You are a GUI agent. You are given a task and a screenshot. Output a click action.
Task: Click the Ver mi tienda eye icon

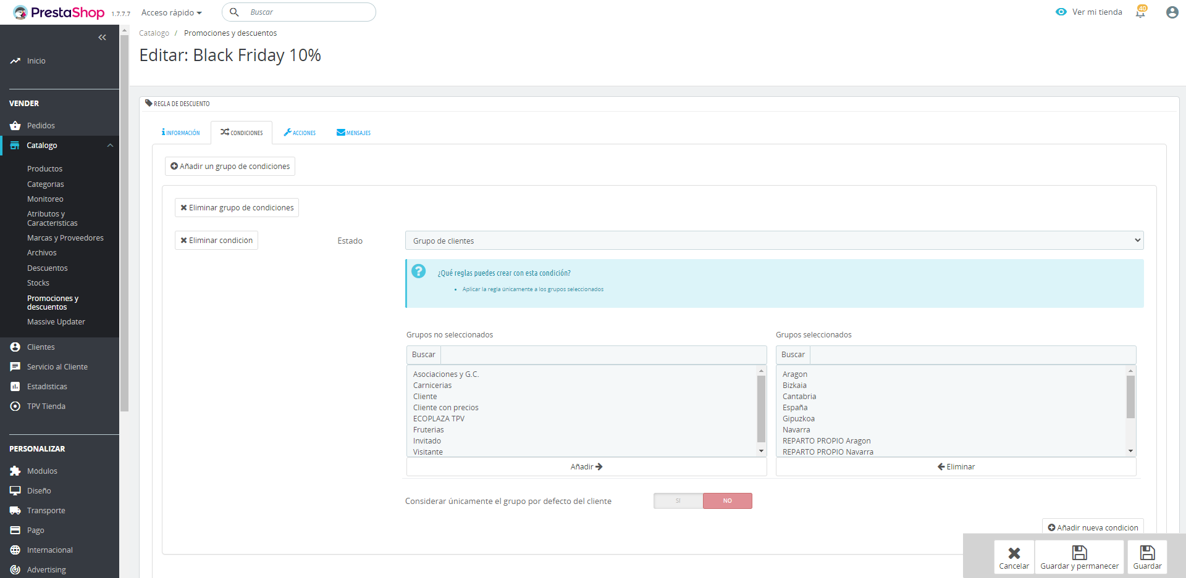click(1061, 12)
